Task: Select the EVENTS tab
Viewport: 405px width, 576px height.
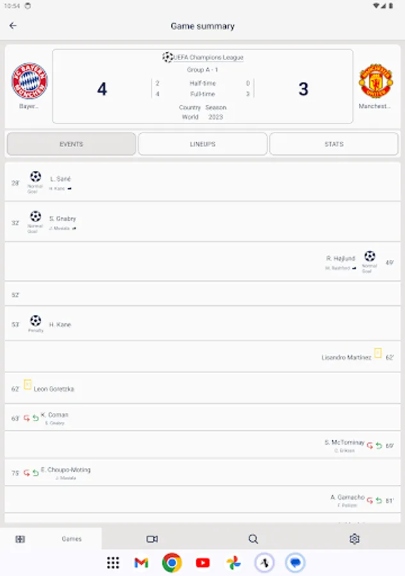Action: (x=71, y=143)
